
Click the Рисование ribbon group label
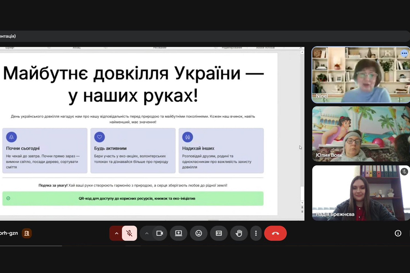tap(160, 48)
